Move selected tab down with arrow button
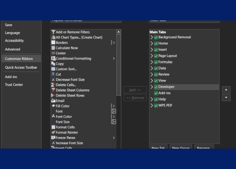Screen dimensions: 236x169 pos(226,97)
